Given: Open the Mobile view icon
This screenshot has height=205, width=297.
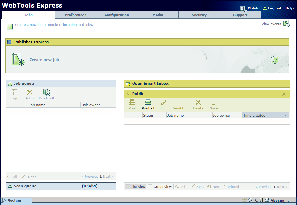Looking at the screenshot, I should click(x=243, y=8).
